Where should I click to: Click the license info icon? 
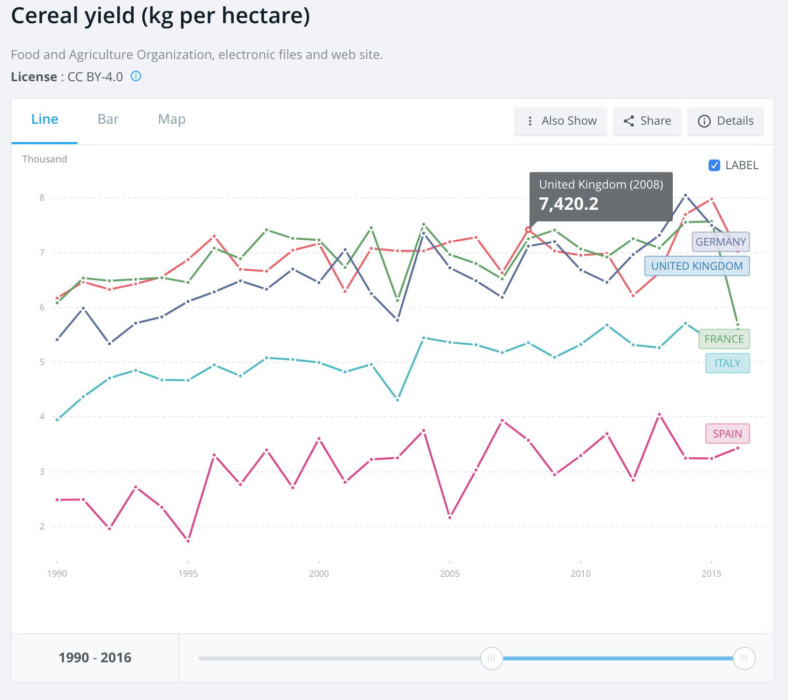pos(136,76)
